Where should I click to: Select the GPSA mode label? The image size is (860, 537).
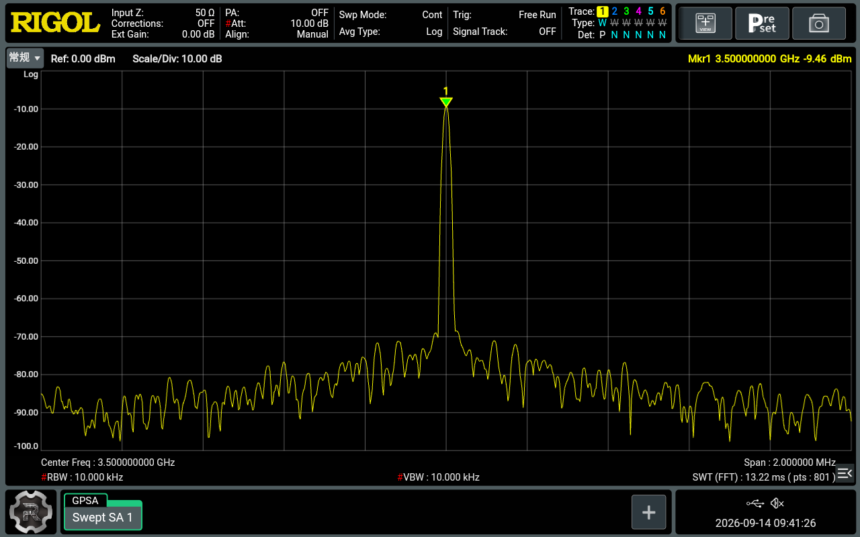pyautogui.click(x=85, y=501)
